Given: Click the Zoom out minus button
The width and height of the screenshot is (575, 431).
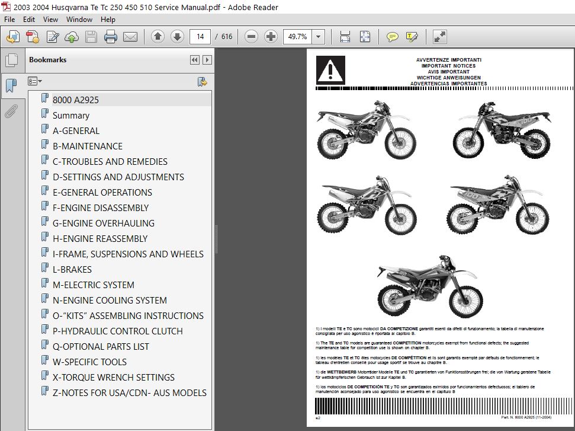Looking at the screenshot, I should click(251, 36).
